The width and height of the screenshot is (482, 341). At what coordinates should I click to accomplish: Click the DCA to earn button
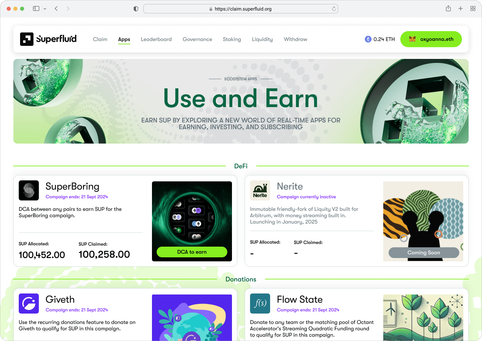192,252
